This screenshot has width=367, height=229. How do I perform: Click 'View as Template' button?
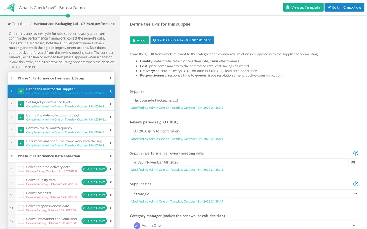[x=303, y=7]
